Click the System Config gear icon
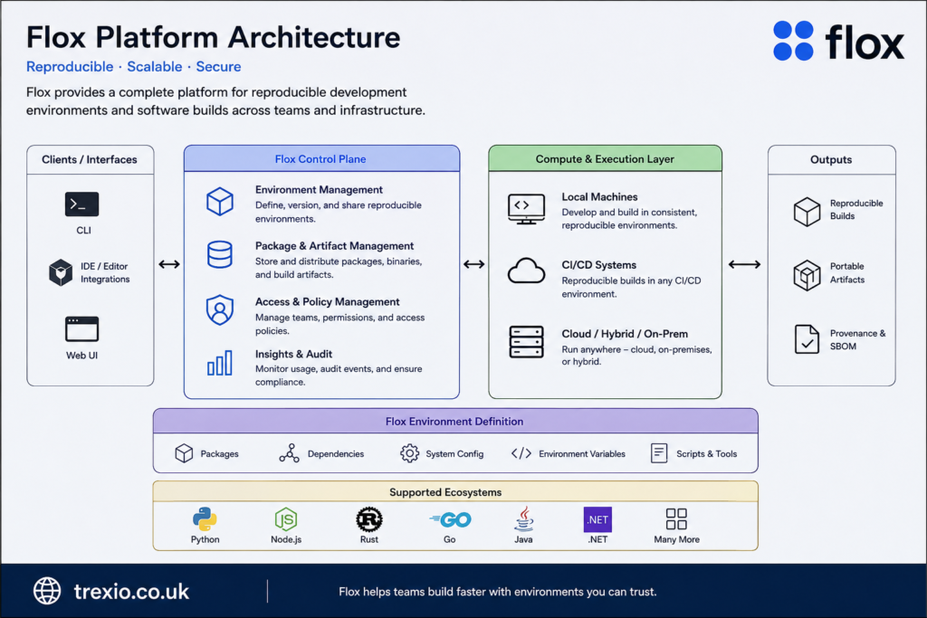 point(409,453)
